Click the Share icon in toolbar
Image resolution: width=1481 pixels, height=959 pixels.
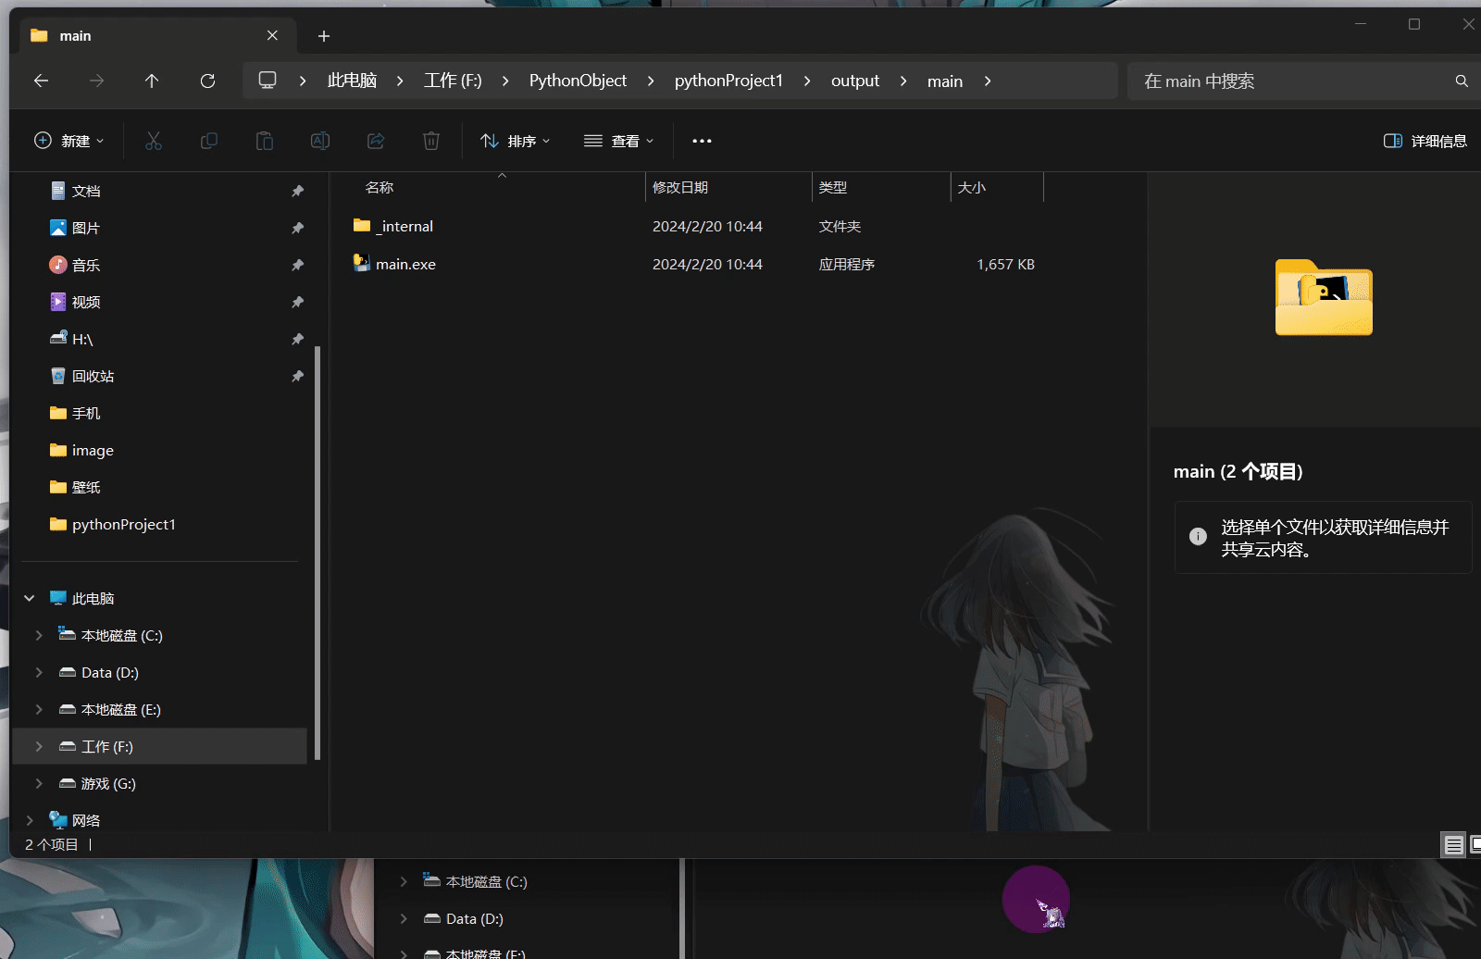click(376, 141)
